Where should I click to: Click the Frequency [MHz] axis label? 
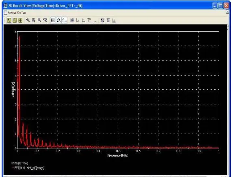118,155
